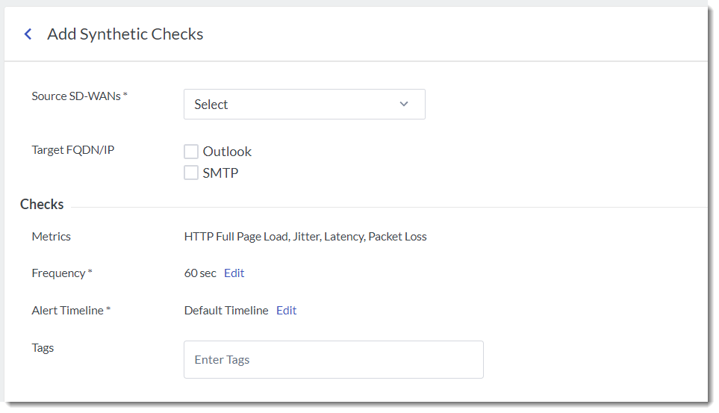The height and width of the screenshot is (413, 719).
Task: Click the Default Timeline value text
Action: click(x=226, y=311)
